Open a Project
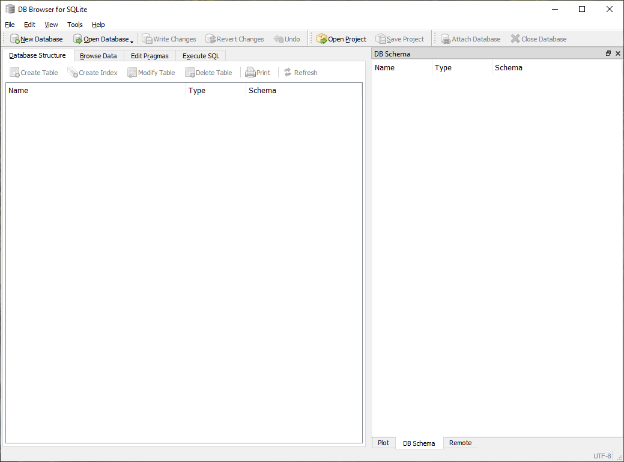 pyautogui.click(x=341, y=38)
